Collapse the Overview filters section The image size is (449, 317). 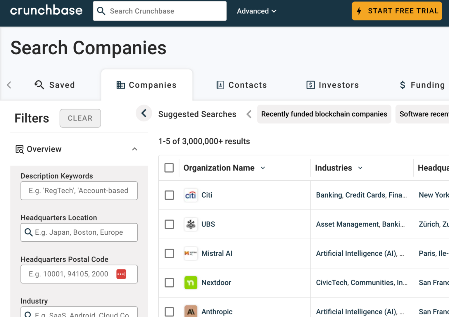(134, 149)
